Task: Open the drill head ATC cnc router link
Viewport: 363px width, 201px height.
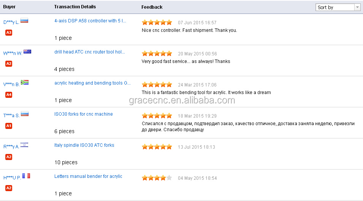Action: 89,52
